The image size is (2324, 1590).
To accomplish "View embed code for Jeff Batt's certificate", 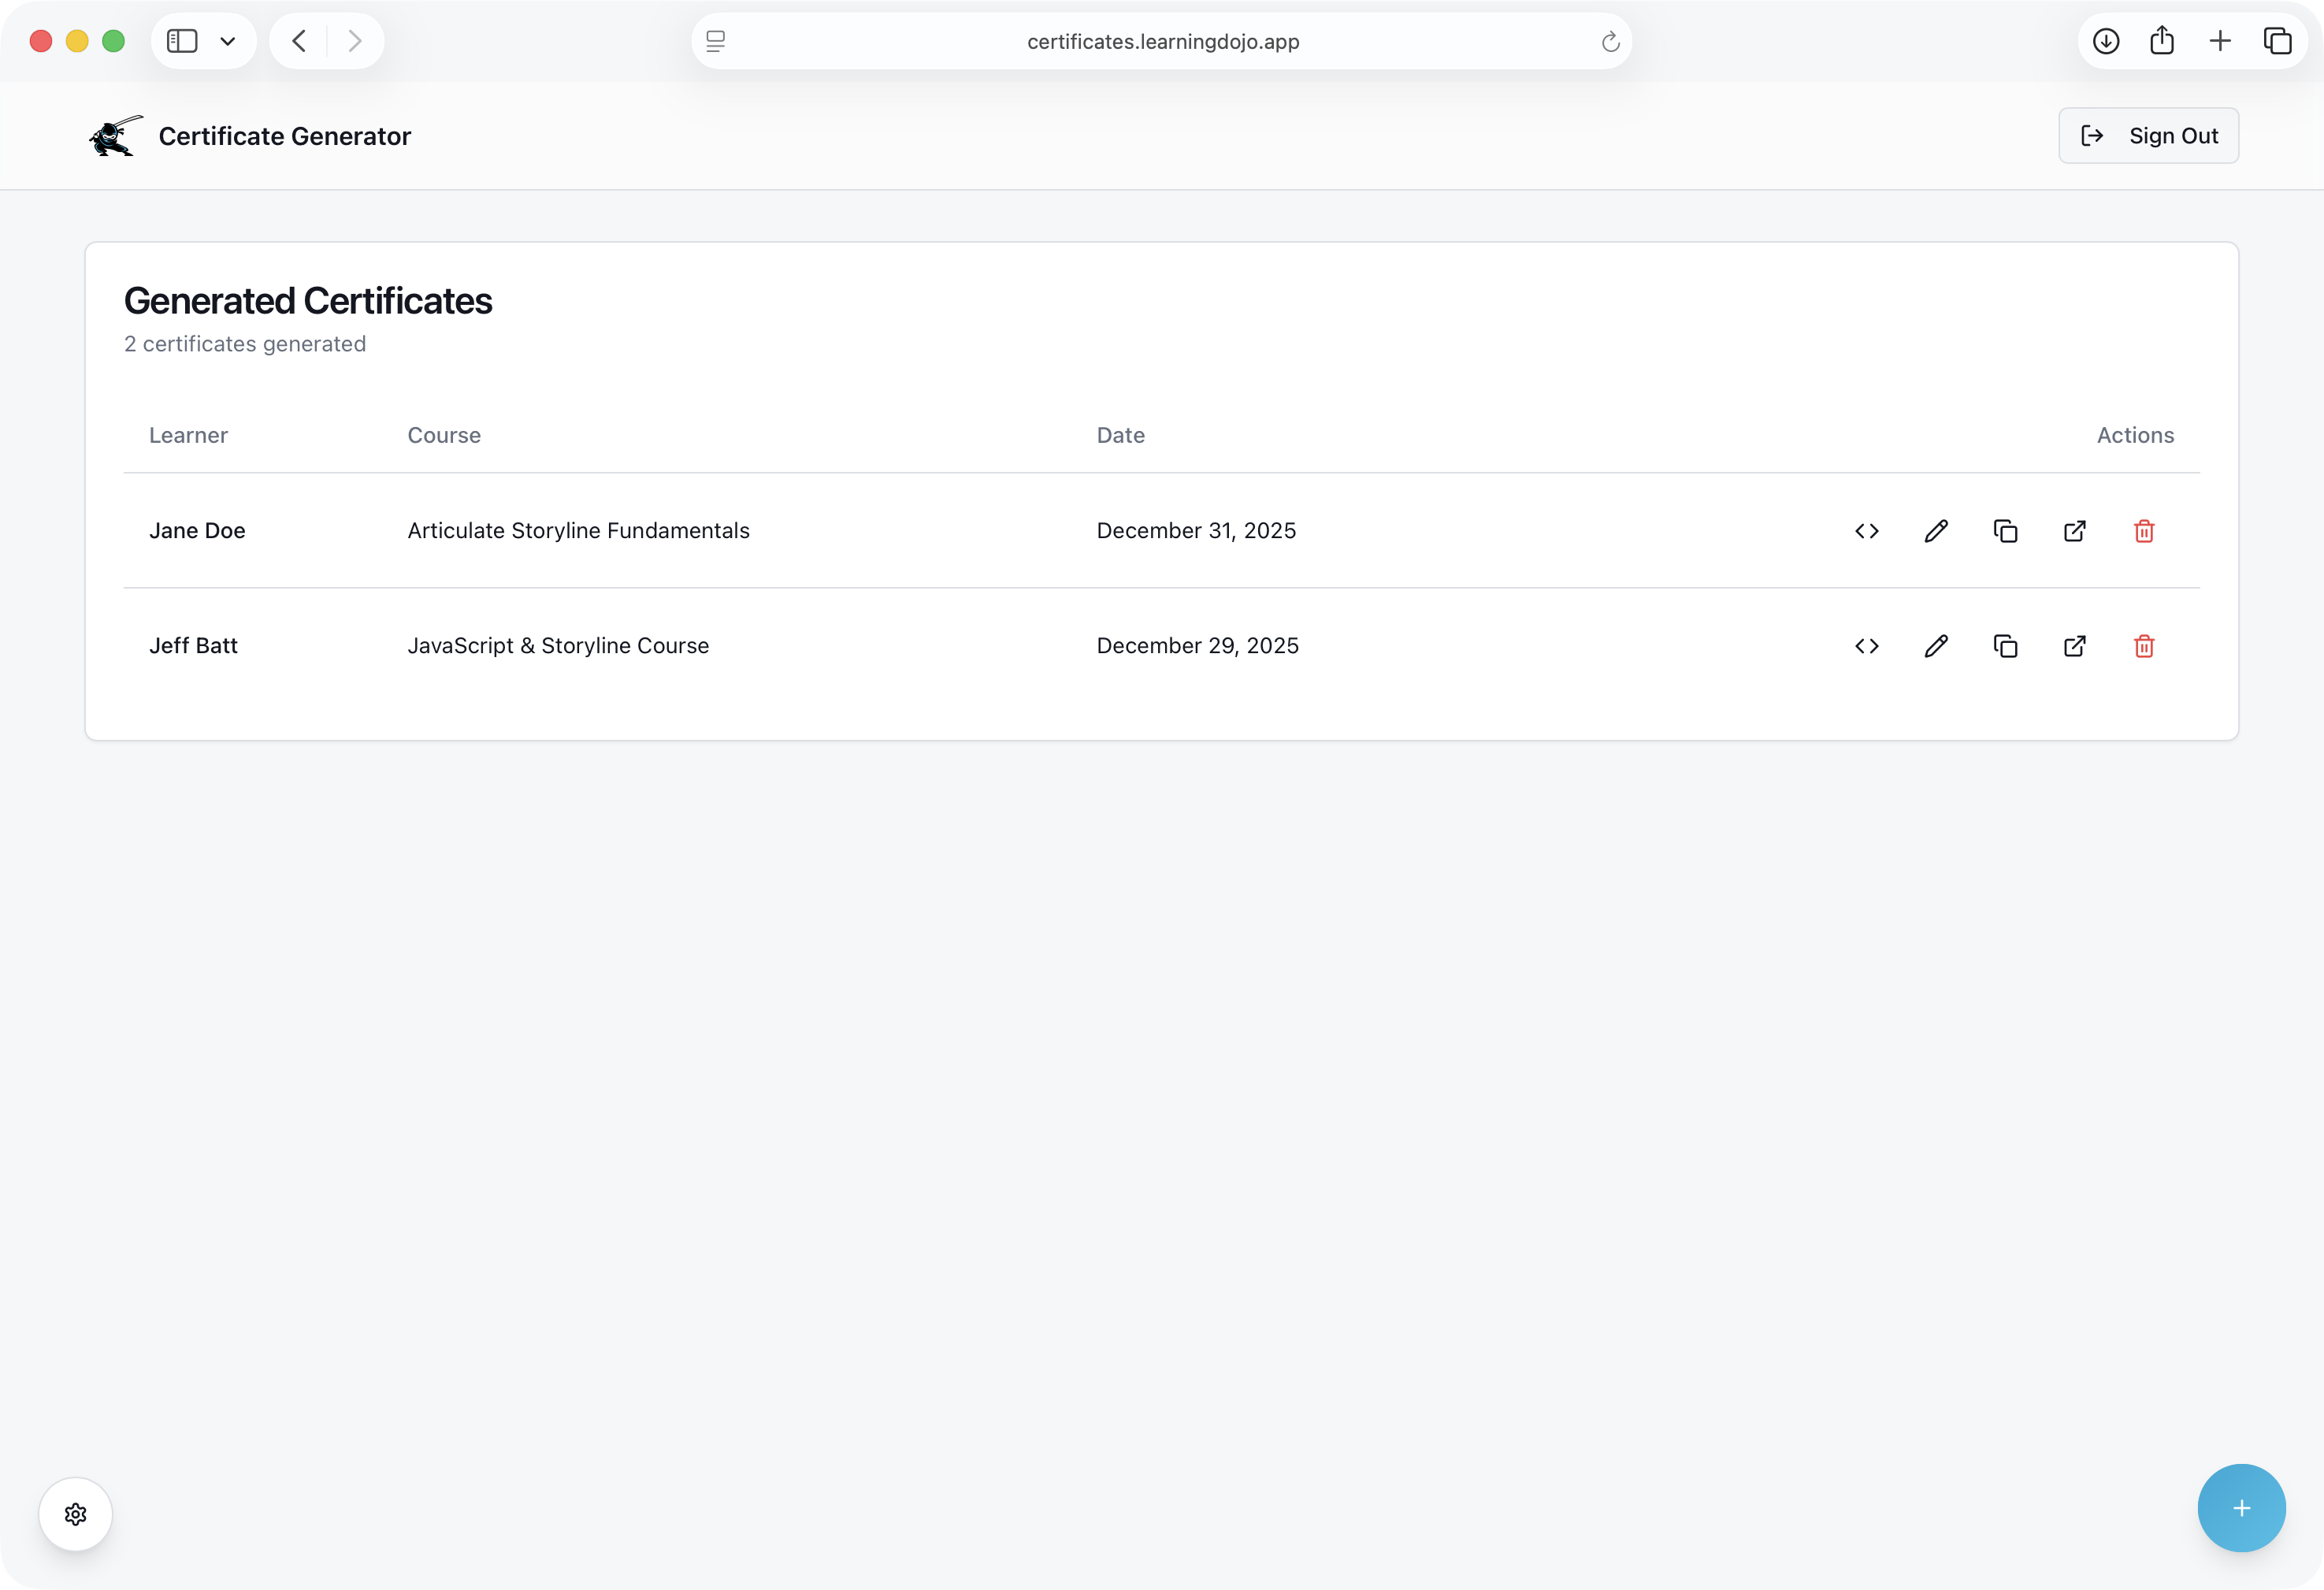I will [1866, 646].
